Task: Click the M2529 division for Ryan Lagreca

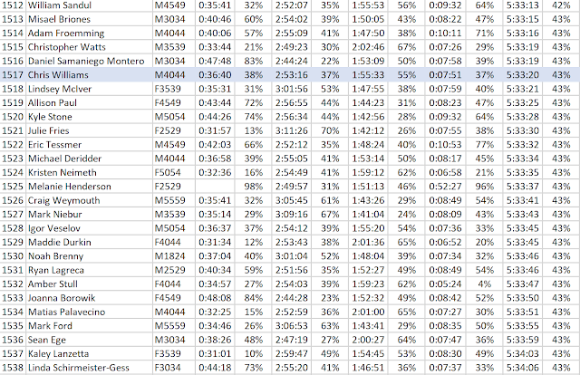Action: coord(169,270)
